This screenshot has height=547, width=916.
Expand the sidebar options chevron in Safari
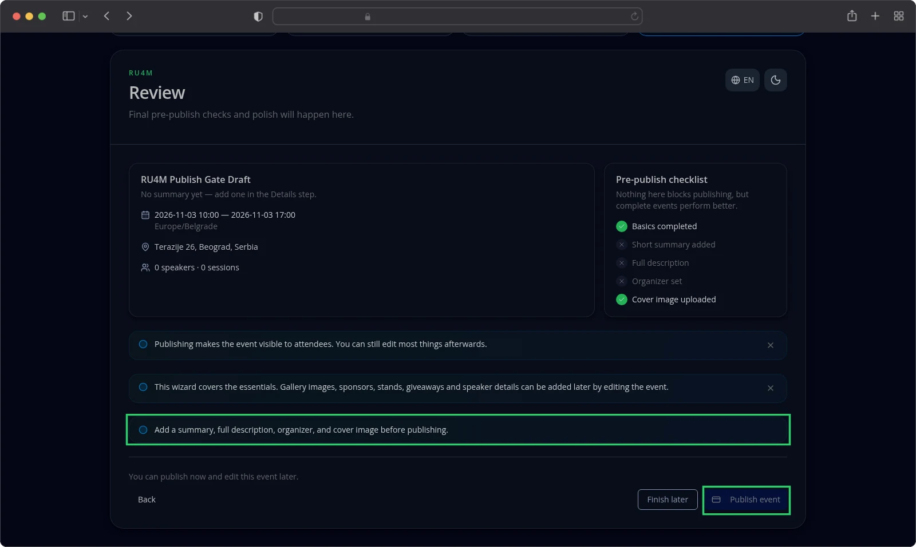(x=85, y=17)
